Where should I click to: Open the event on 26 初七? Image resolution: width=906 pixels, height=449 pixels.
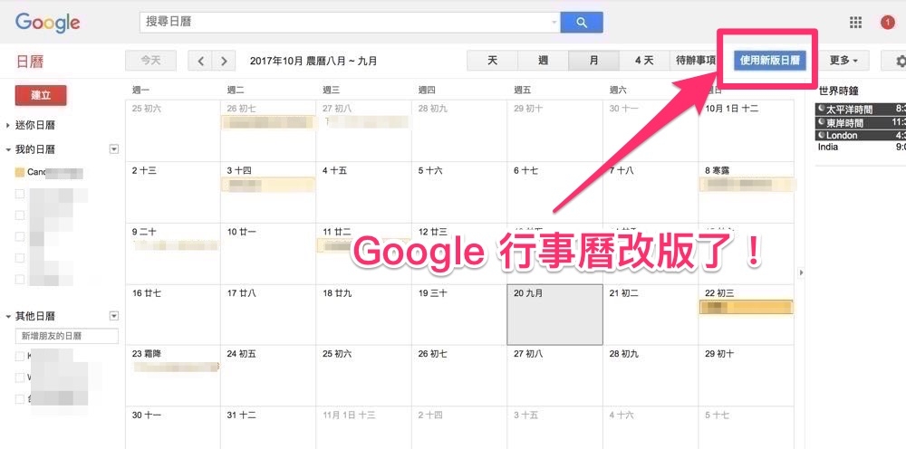tap(268, 122)
